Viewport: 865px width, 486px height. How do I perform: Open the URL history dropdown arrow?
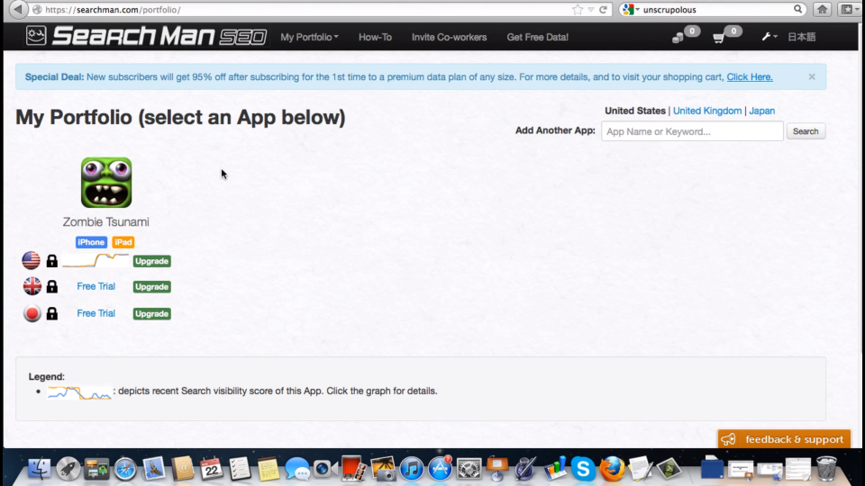[x=591, y=10]
